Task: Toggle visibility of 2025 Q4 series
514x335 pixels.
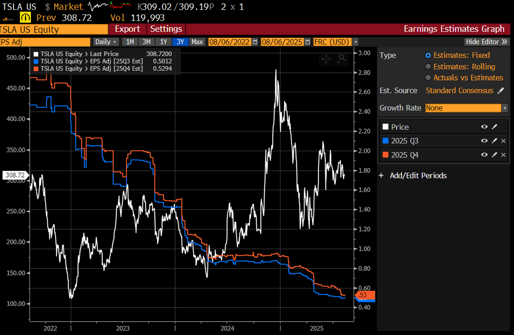Action: 484,155
